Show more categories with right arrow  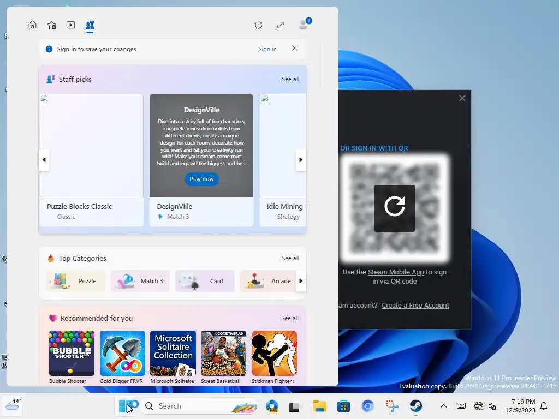[301, 281]
